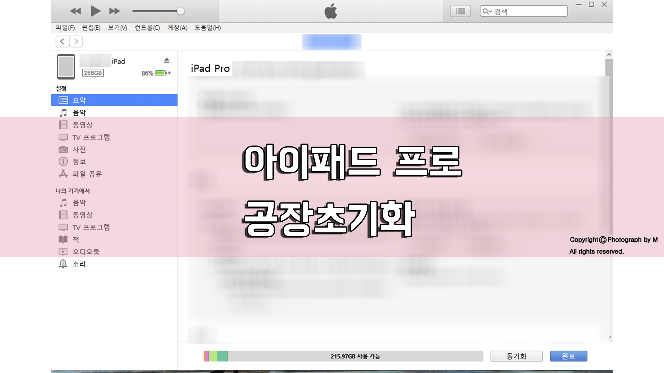Click the TV icon under 나의 기기에서

pos(63,227)
